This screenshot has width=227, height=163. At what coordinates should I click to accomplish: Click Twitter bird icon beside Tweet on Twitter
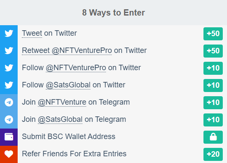click(x=9, y=34)
